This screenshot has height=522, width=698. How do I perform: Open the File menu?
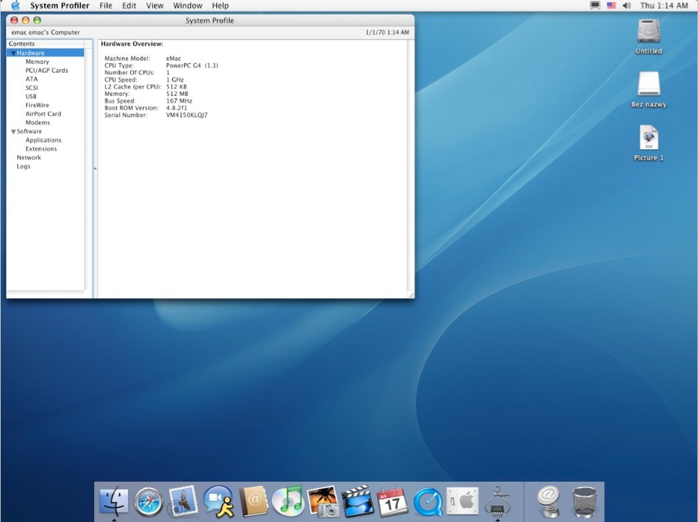[106, 5]
